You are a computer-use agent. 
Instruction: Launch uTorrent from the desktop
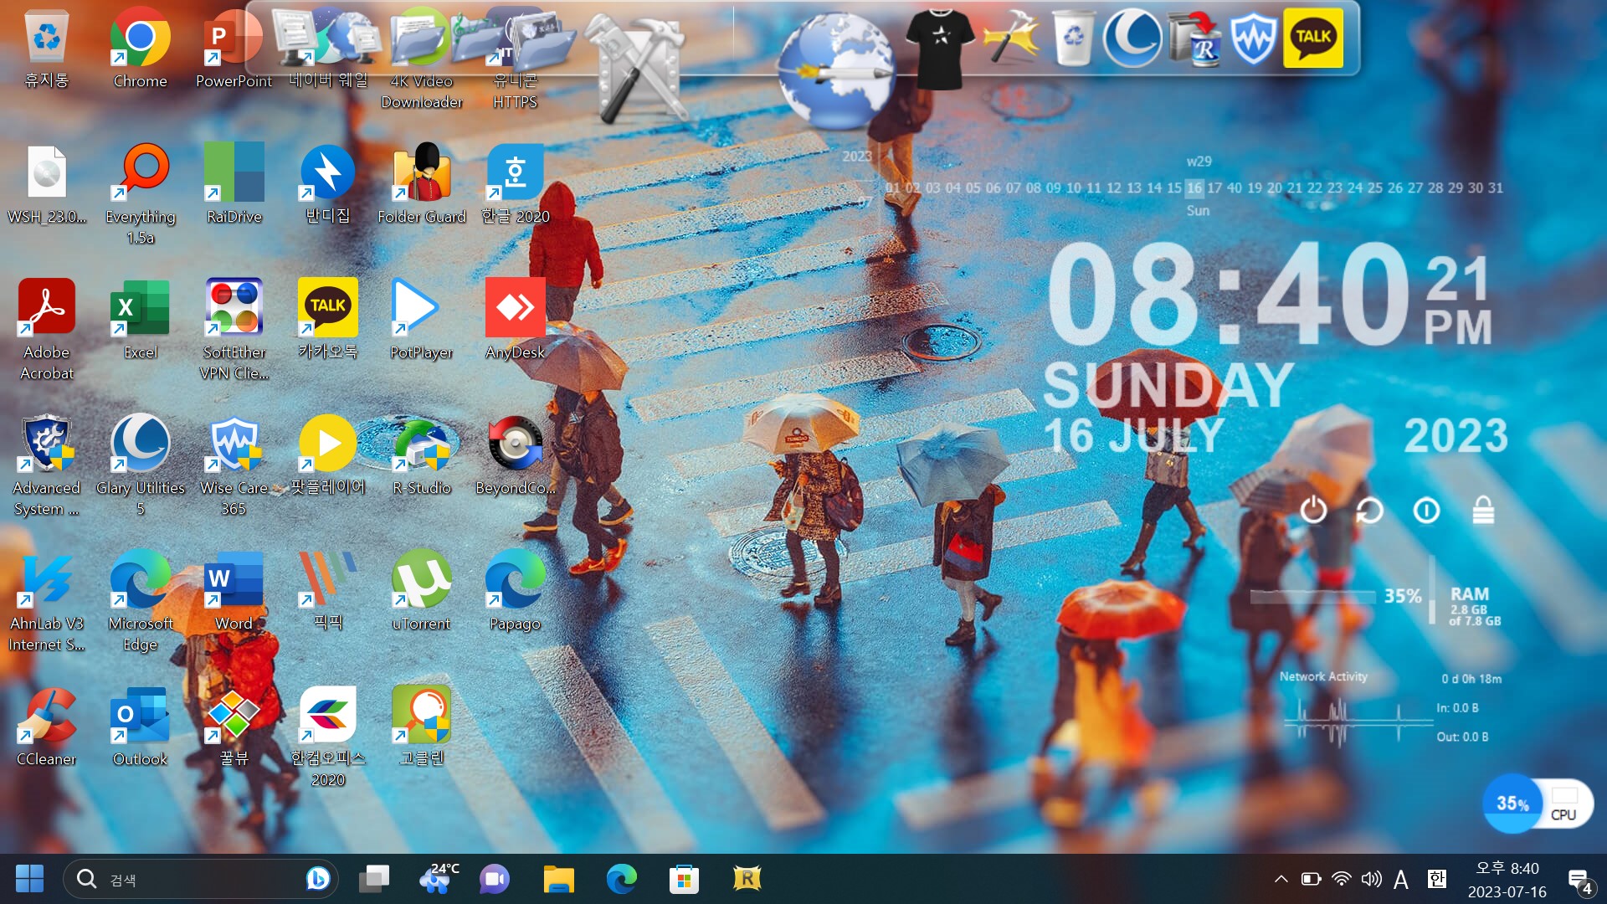421,591
